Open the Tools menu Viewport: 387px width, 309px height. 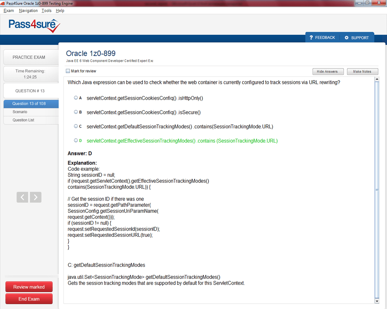46,10
